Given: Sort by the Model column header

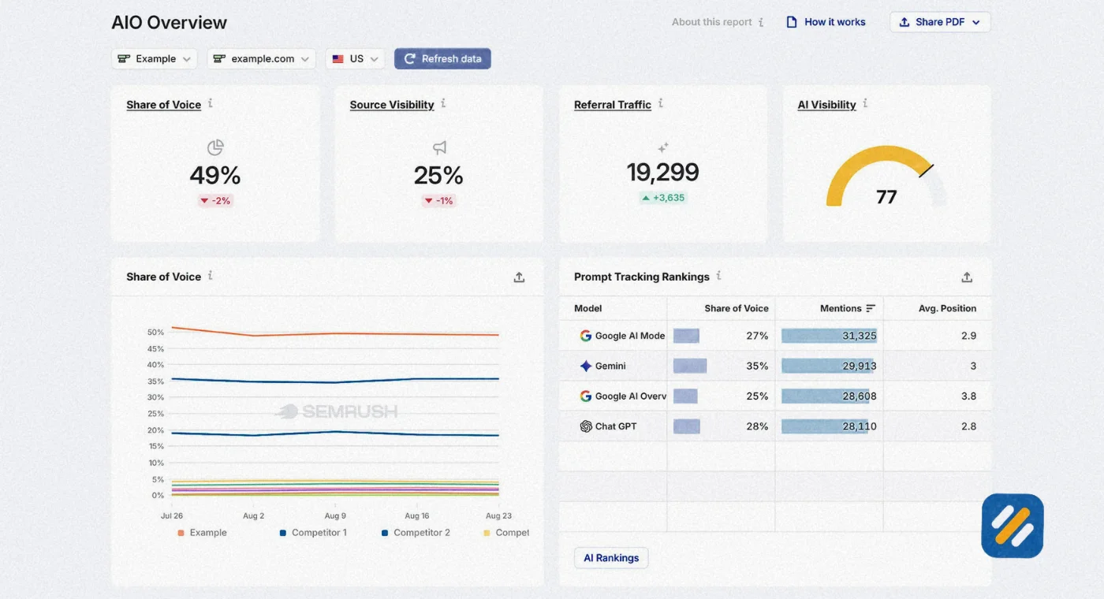Looking at the screenshot, I should [588, 308].
